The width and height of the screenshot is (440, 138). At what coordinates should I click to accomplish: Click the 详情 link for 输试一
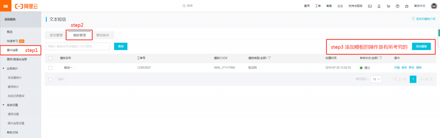coord(397,68)
